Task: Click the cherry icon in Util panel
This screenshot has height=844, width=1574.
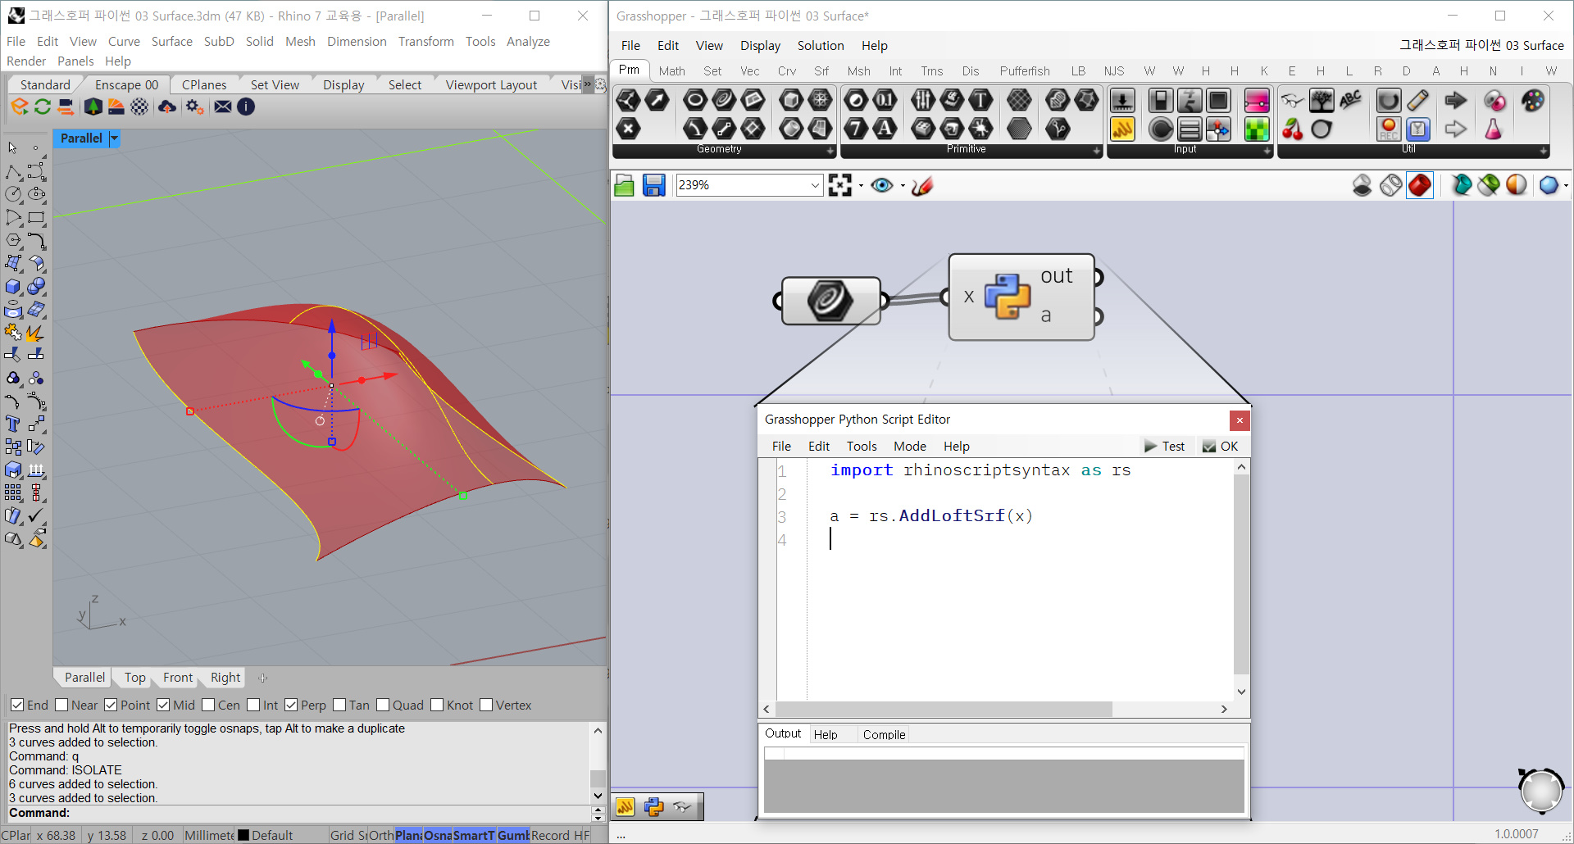Action: [1293, 129]
